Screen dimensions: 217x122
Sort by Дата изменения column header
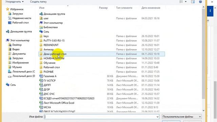click(x=151, y=8)
